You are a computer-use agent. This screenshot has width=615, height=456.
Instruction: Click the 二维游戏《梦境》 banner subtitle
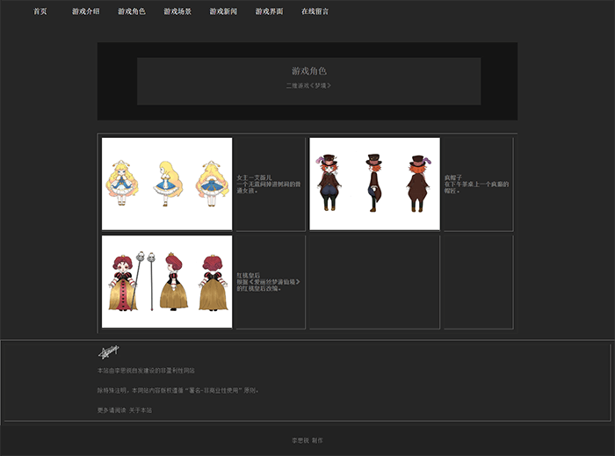(x=308, y=85)
